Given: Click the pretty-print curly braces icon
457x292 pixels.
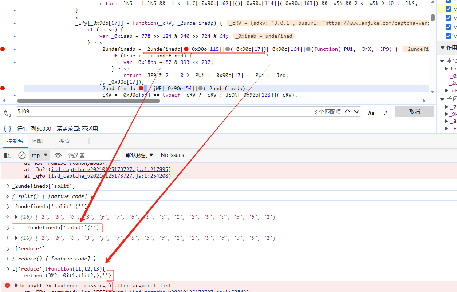Looking at the screenshot, I should click(x=7, y=129).
